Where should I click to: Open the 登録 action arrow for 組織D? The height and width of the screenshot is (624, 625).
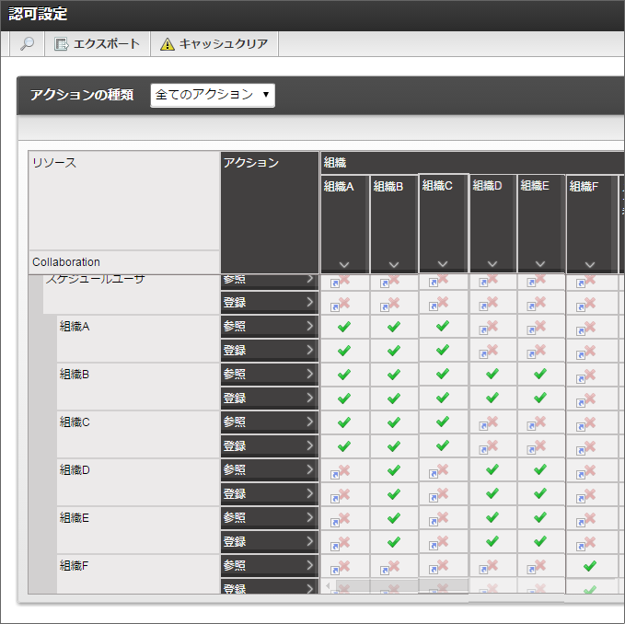[x=309, y=493]
